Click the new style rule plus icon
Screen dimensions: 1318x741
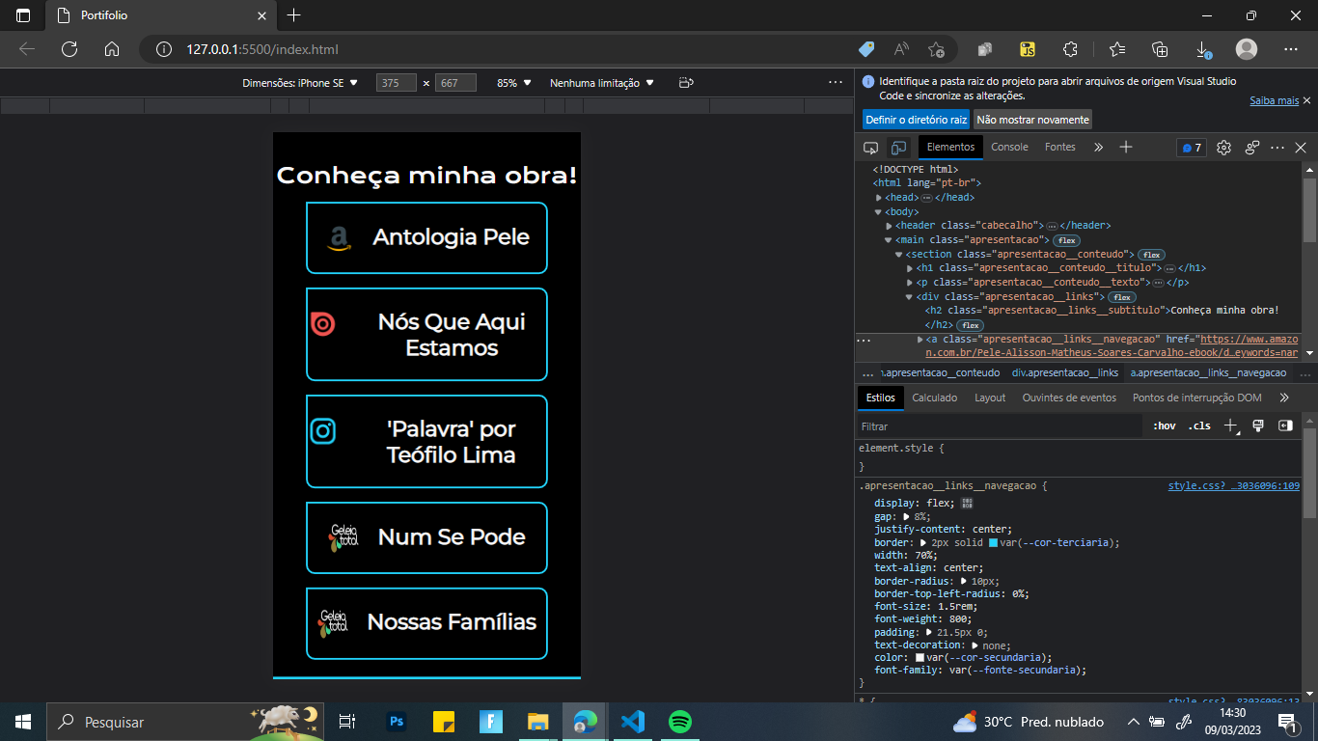pyautogui.click(x=1231, y=425)
